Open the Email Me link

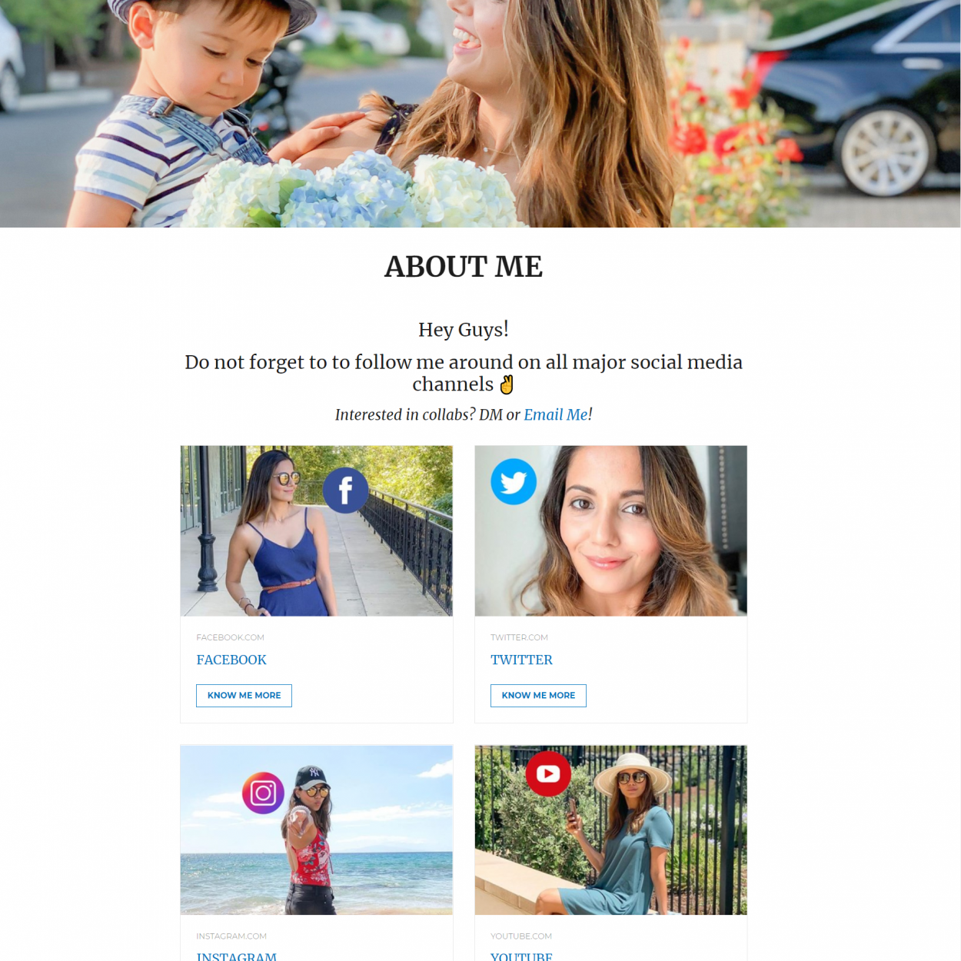pyautogui.click(x=555, y=414)
